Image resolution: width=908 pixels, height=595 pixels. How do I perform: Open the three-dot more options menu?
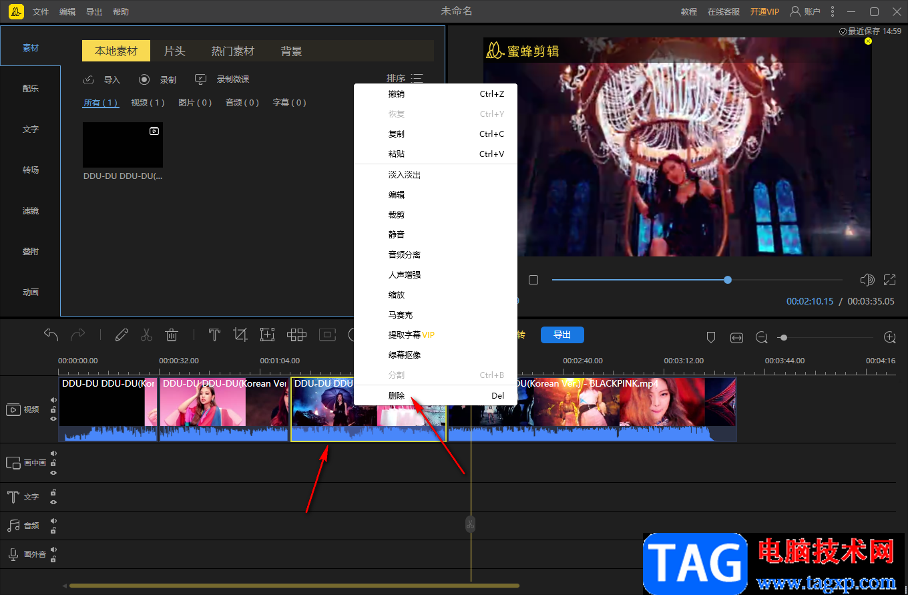833,11
